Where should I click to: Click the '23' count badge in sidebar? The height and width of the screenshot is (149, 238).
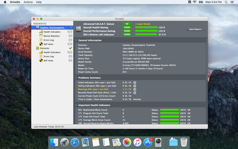(70, 32)
